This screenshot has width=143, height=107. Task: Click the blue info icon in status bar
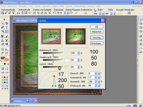[140, 105]
